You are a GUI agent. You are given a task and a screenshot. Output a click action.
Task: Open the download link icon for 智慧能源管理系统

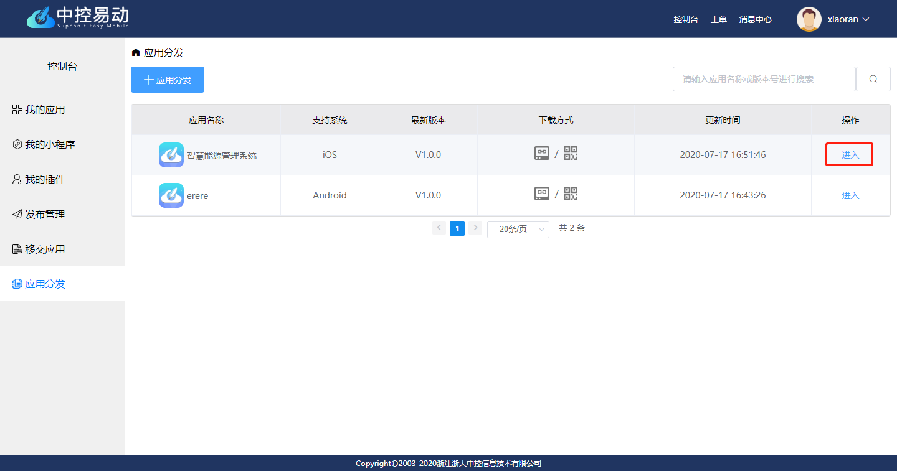[542, 153]
